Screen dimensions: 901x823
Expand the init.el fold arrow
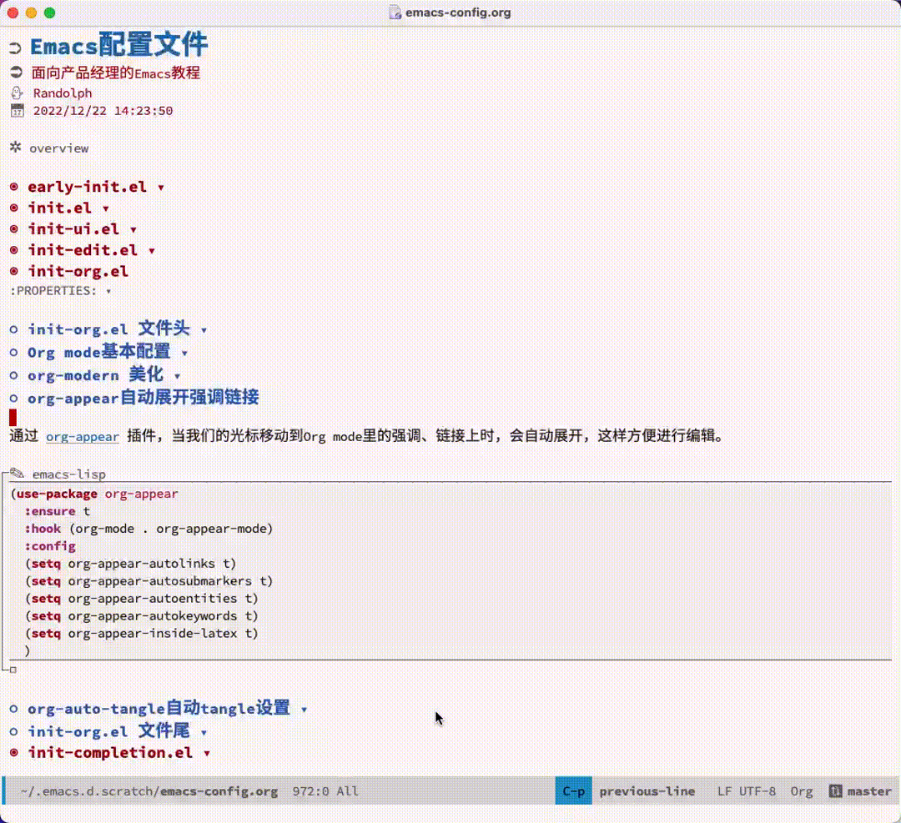[106, 209]
